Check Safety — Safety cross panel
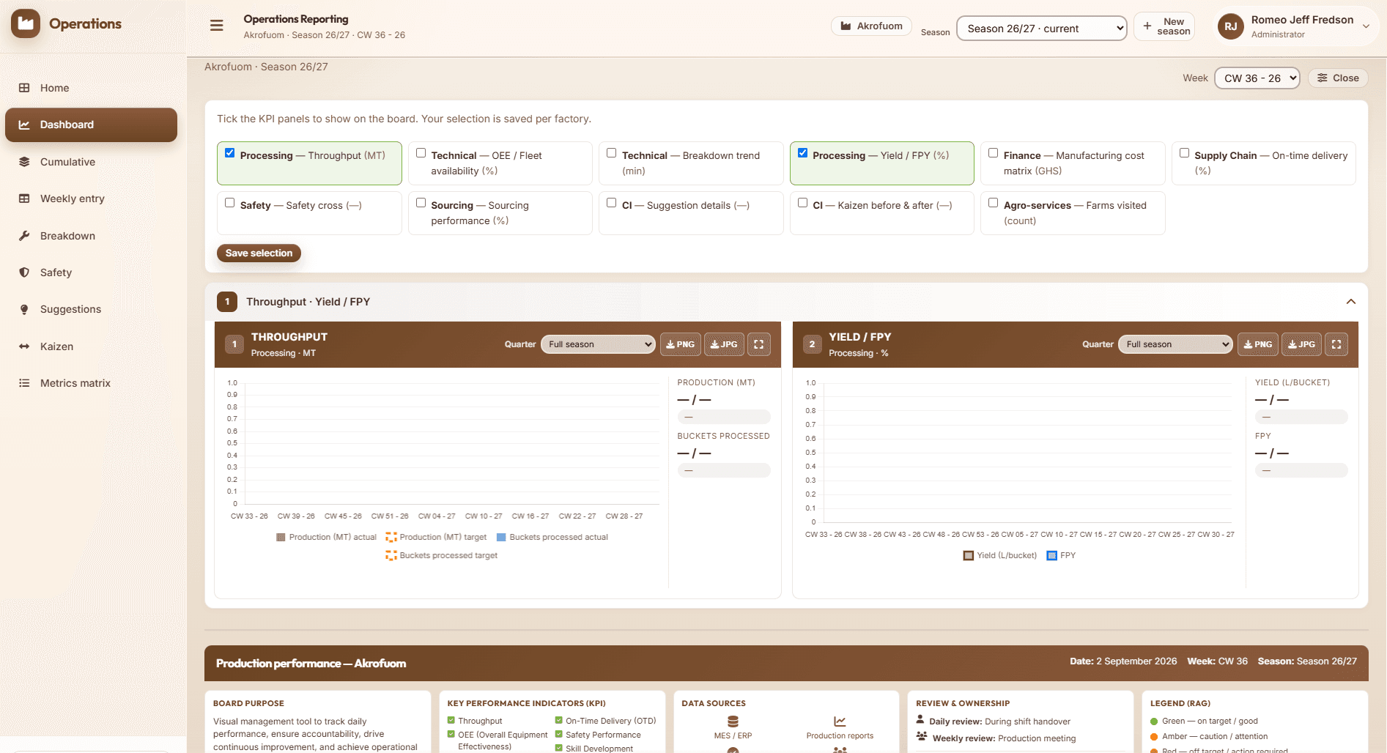 [230, 203]
